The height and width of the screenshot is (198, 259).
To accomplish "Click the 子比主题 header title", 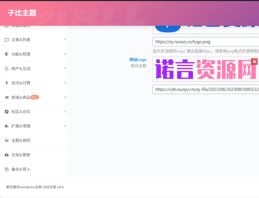I will tap(22, 13).
